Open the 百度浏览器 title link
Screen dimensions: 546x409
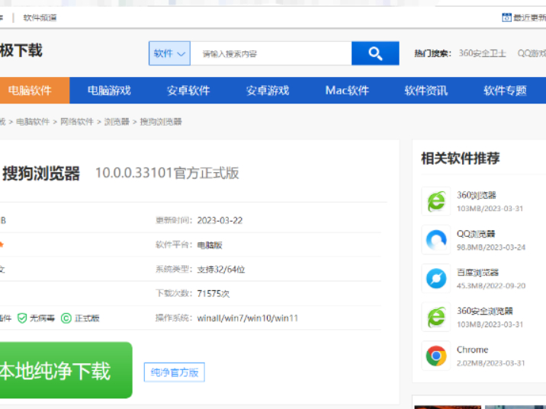(x=477, y=273)
